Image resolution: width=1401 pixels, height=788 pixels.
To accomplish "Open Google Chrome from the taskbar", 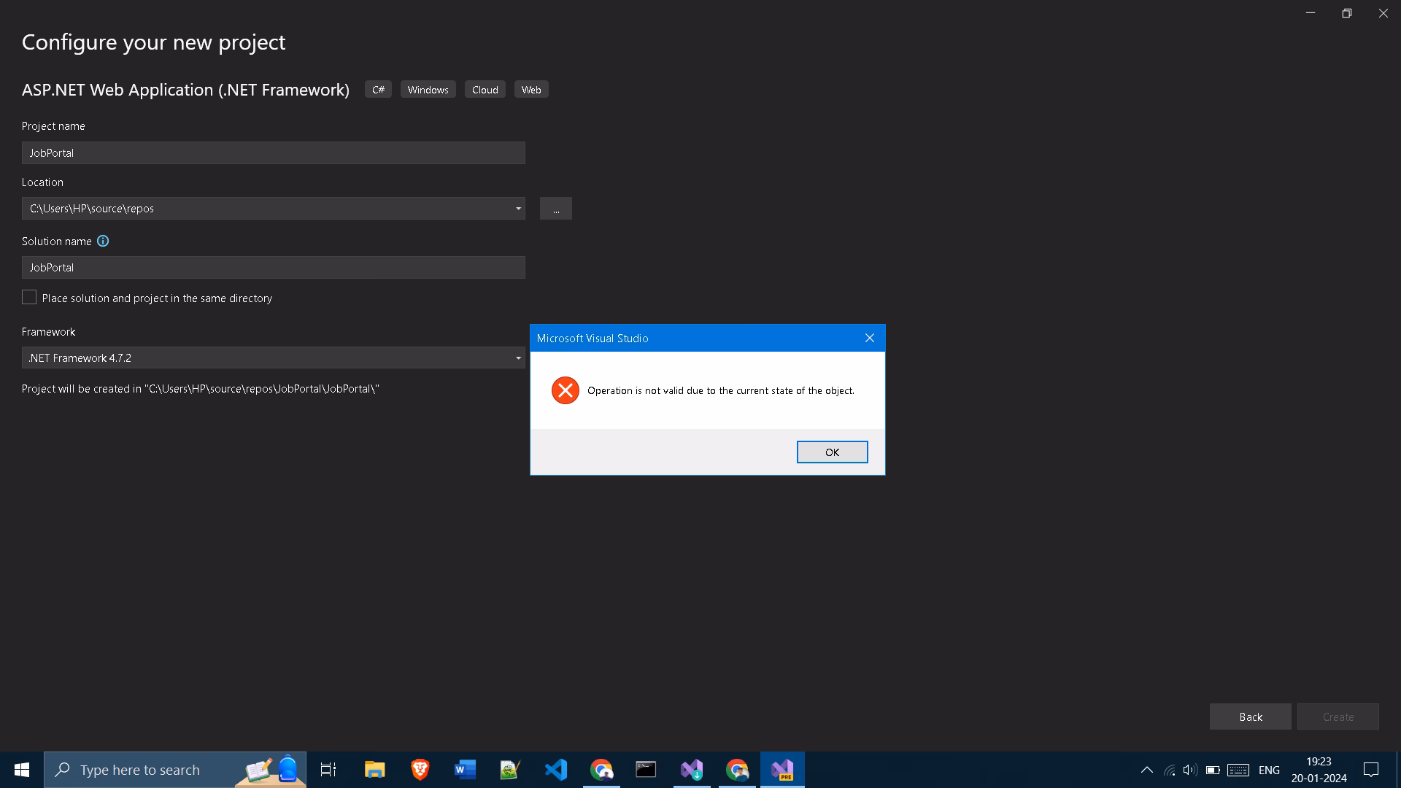I will [x=602, y=769].
